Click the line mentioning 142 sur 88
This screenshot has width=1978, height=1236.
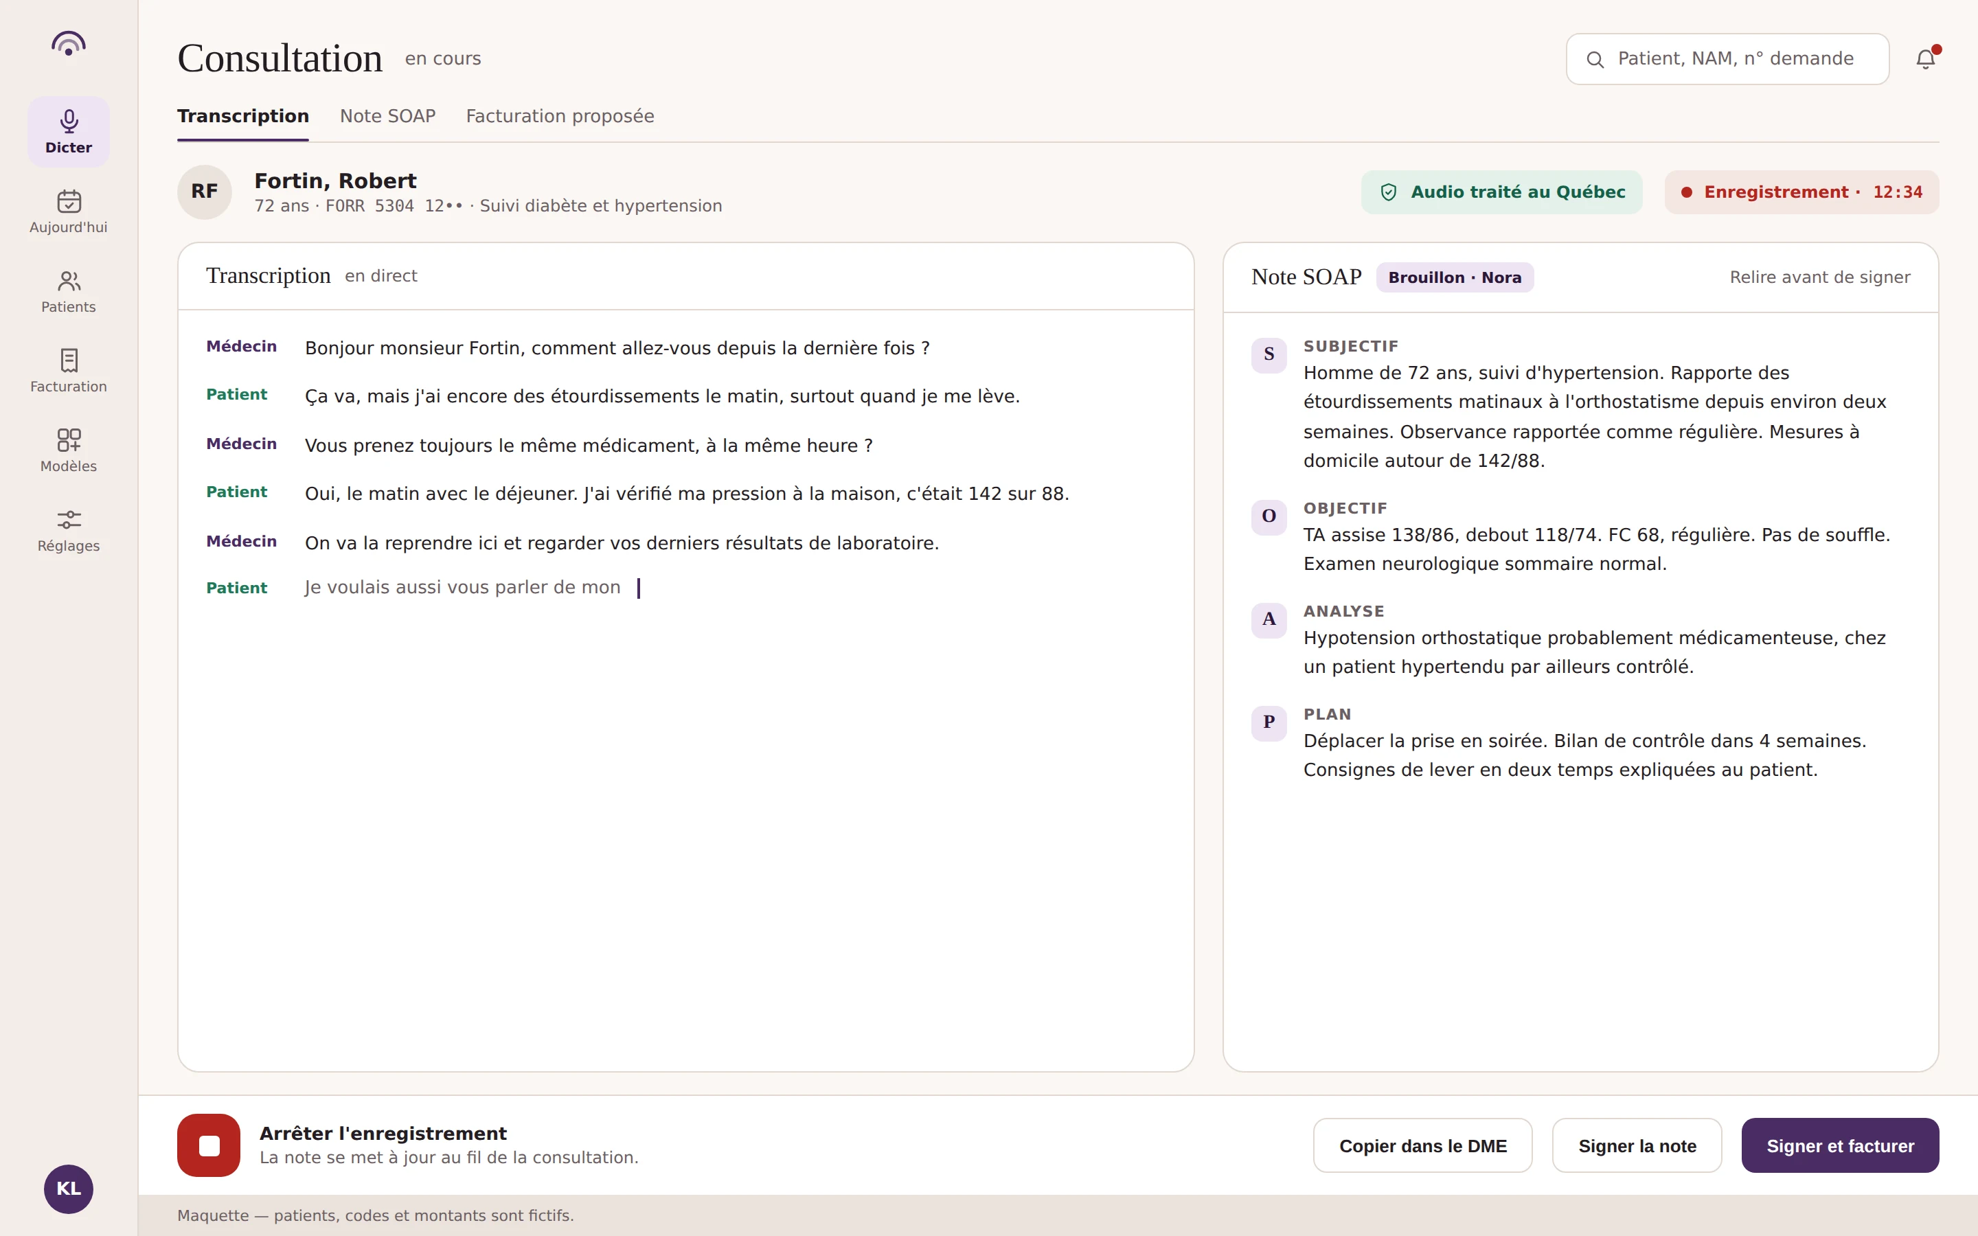click(x=687, y=494)
